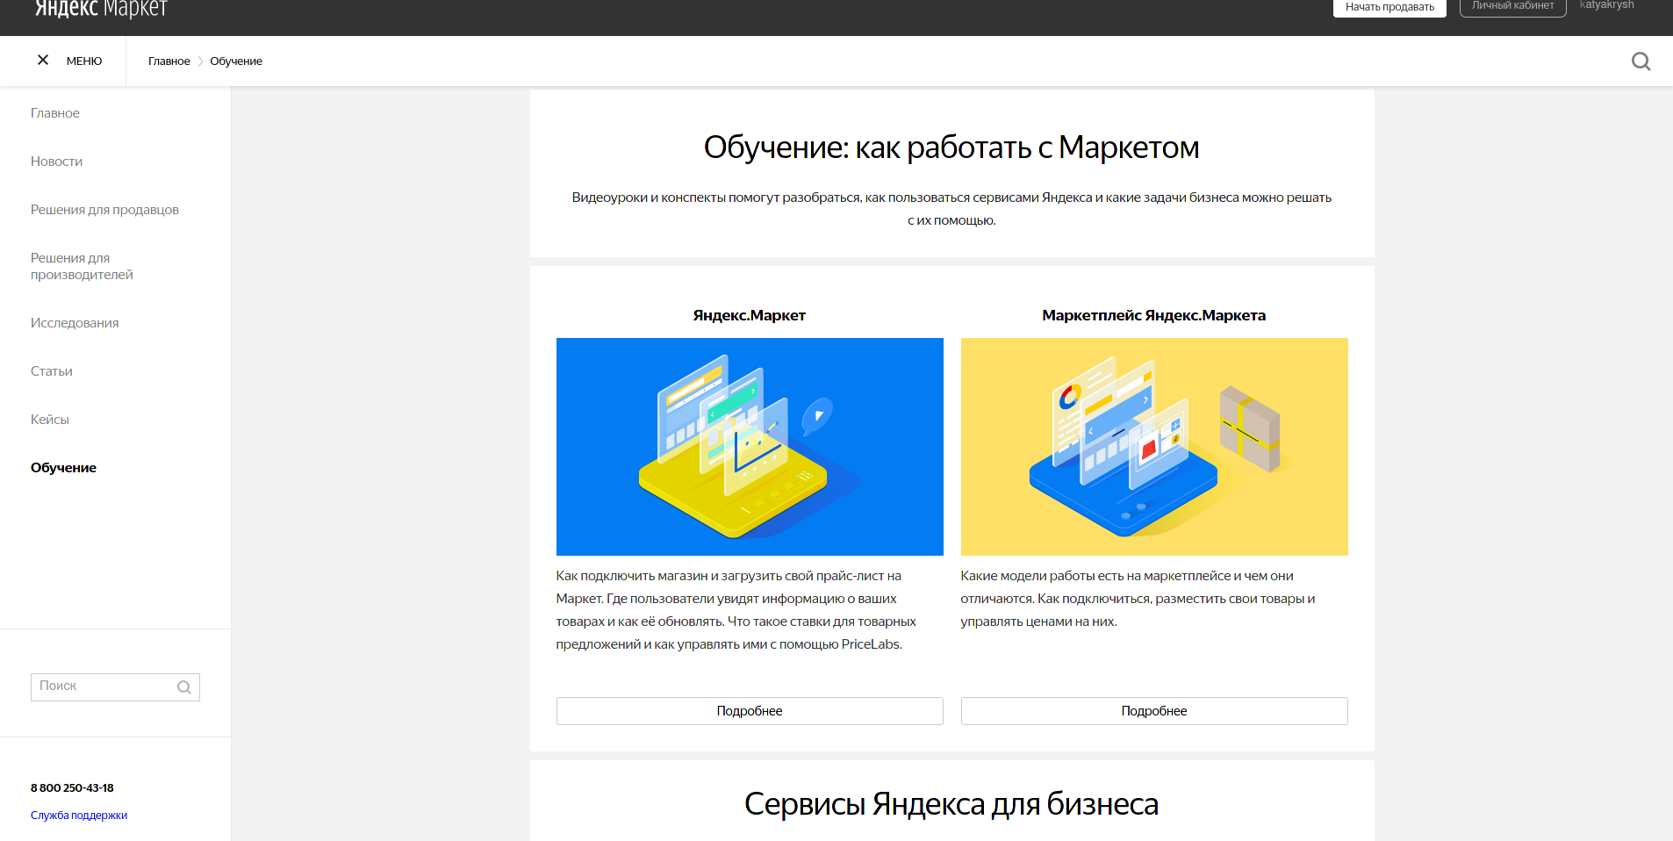Select Решения для продавцов menu item

click(x=104, y=210)
